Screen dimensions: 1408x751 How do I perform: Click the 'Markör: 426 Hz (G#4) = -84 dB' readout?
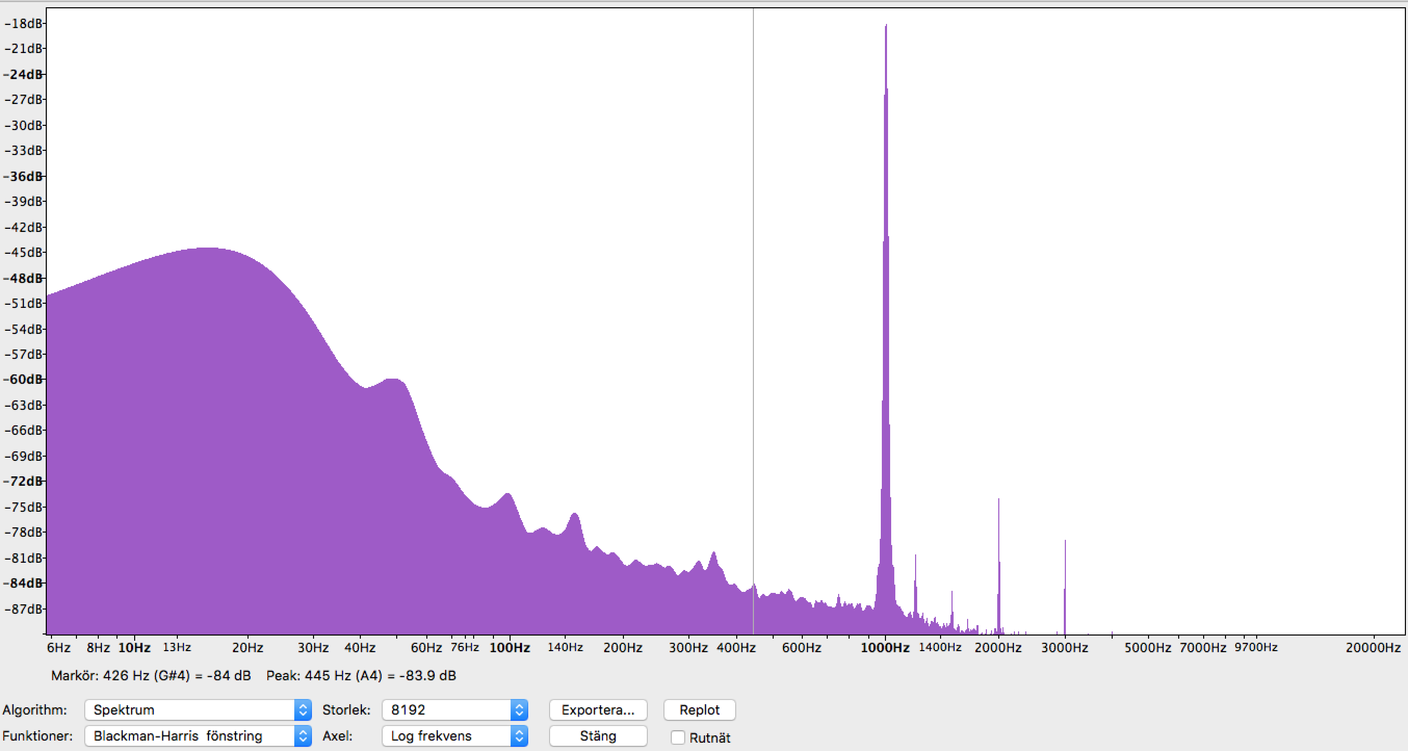tap(151, 676)
